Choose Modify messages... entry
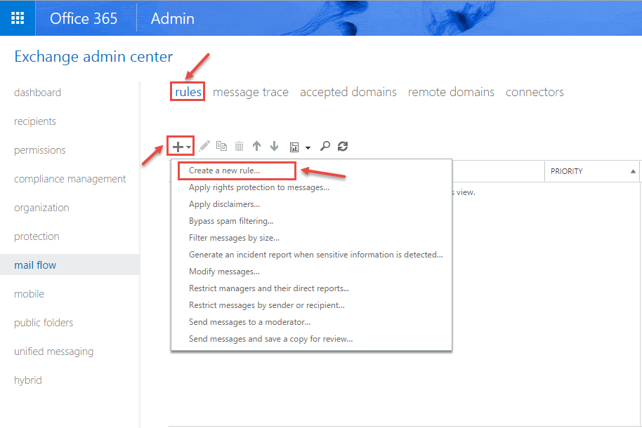642x428 pixels. [x=224, y=272]
